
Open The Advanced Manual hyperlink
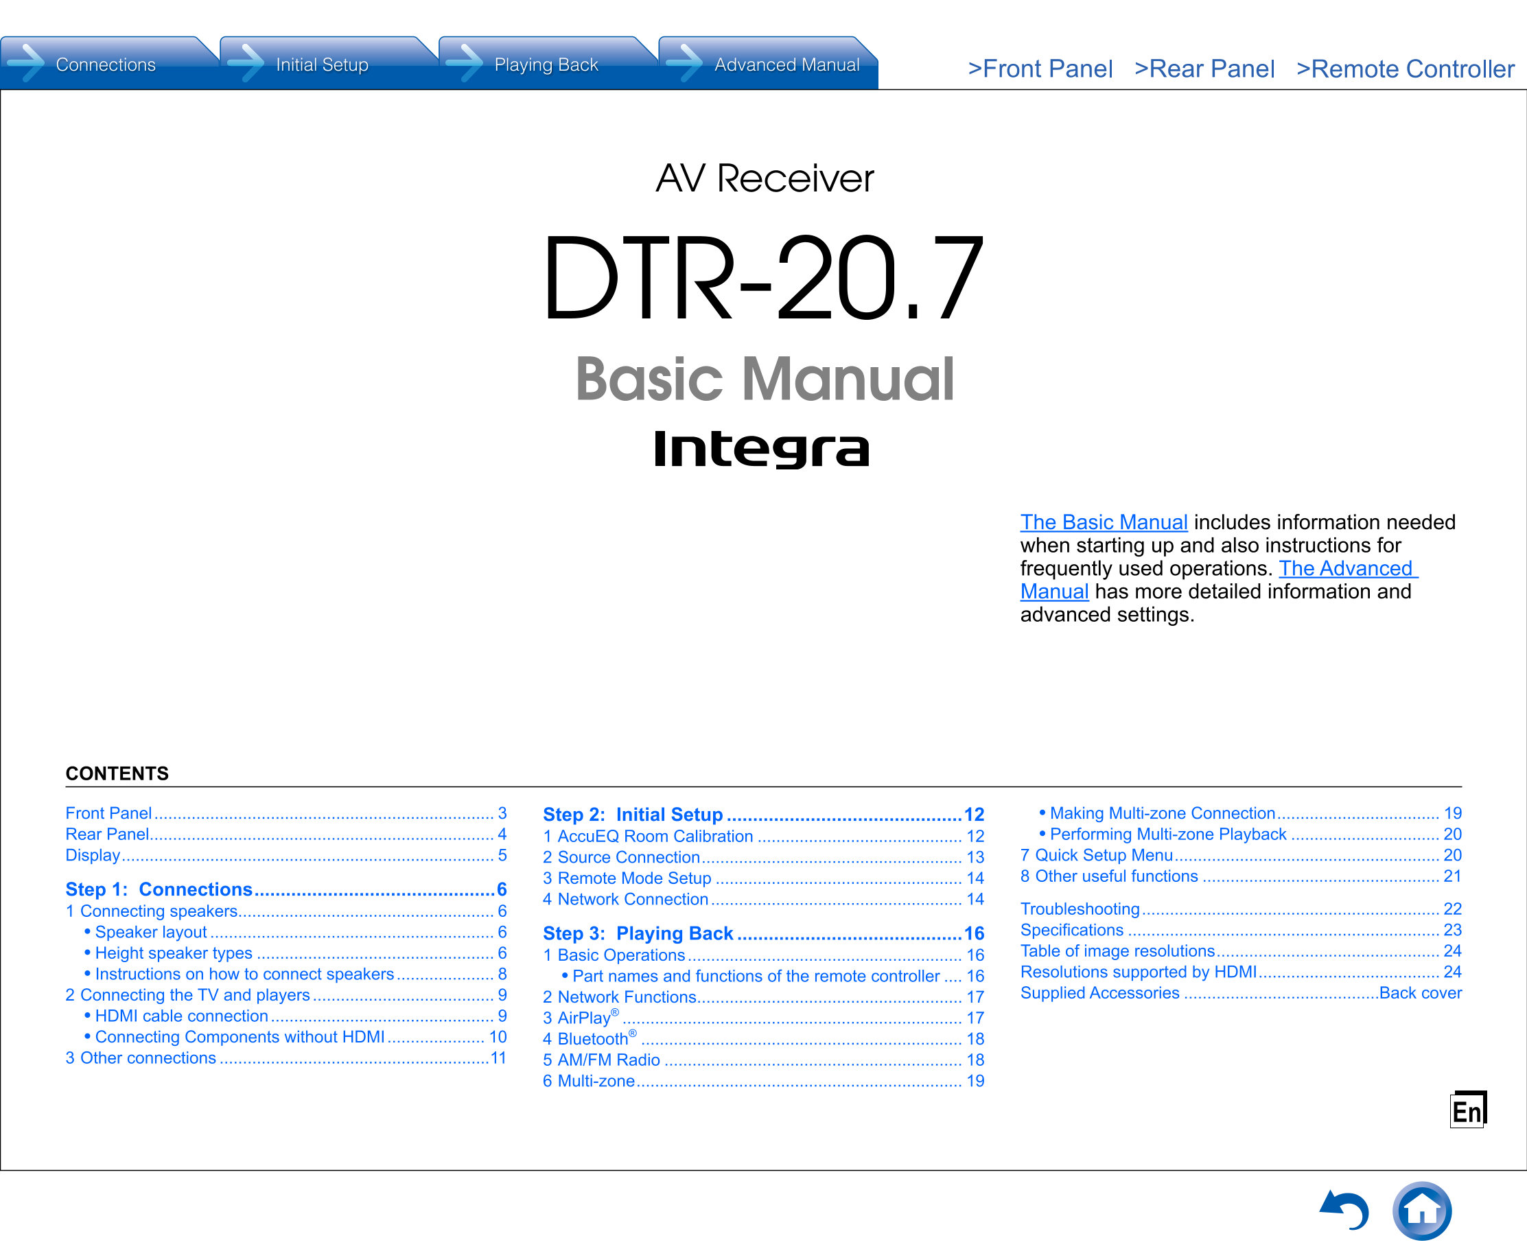[x=1347, y=568]
